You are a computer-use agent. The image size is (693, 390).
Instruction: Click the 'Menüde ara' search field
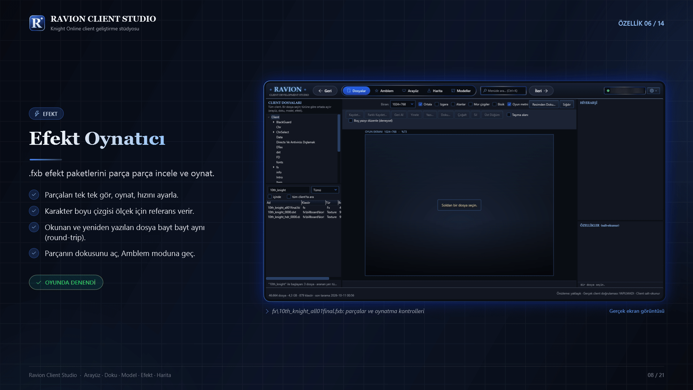(x=503, y=91)
